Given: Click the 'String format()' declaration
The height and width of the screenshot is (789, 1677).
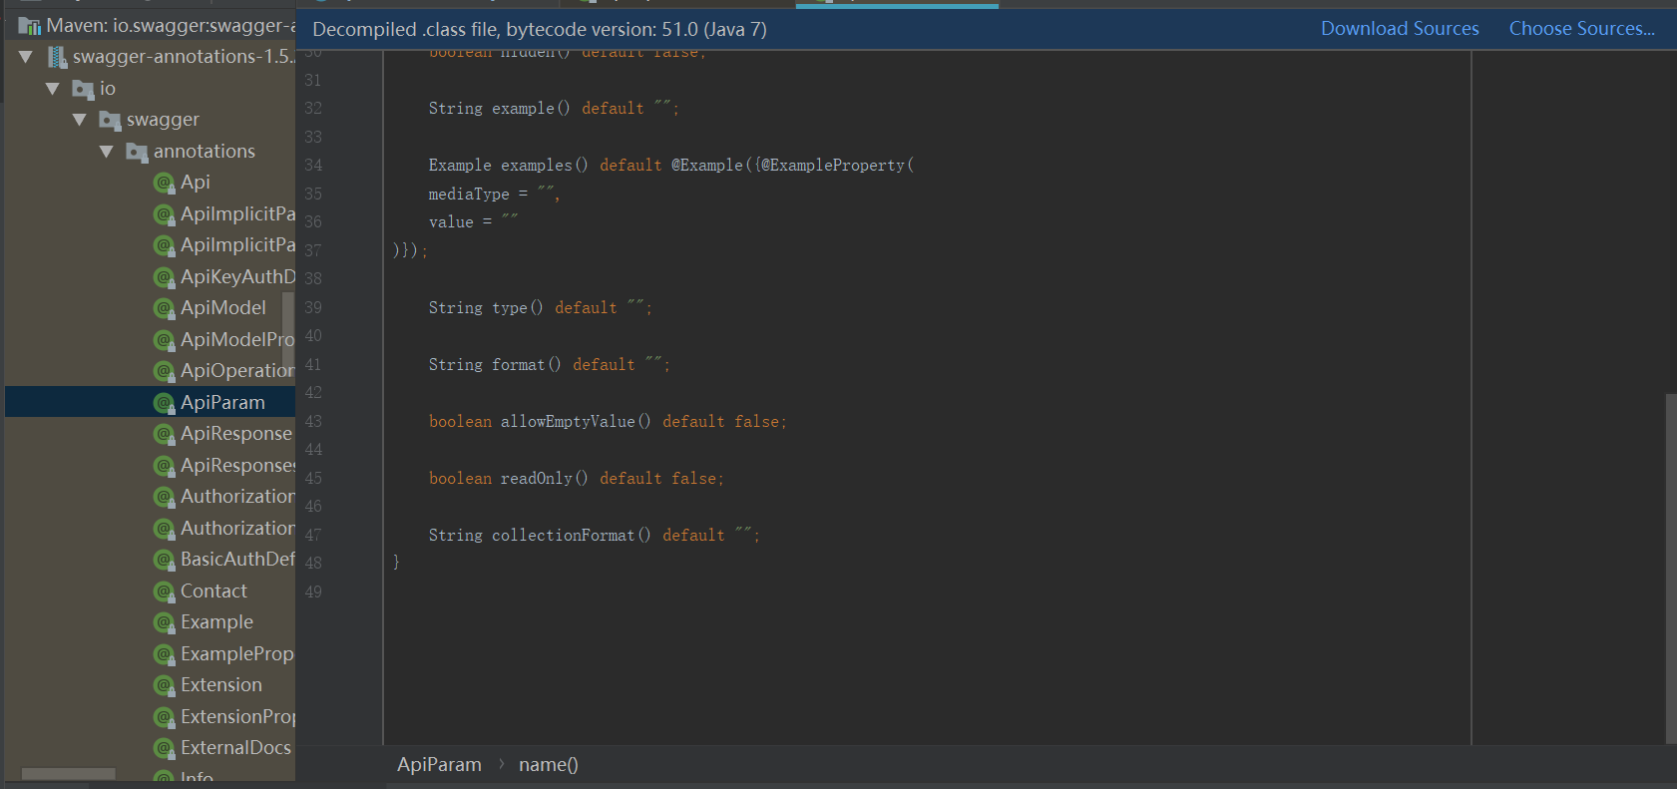Looking at the screenshot, I should tap(549, 365).
